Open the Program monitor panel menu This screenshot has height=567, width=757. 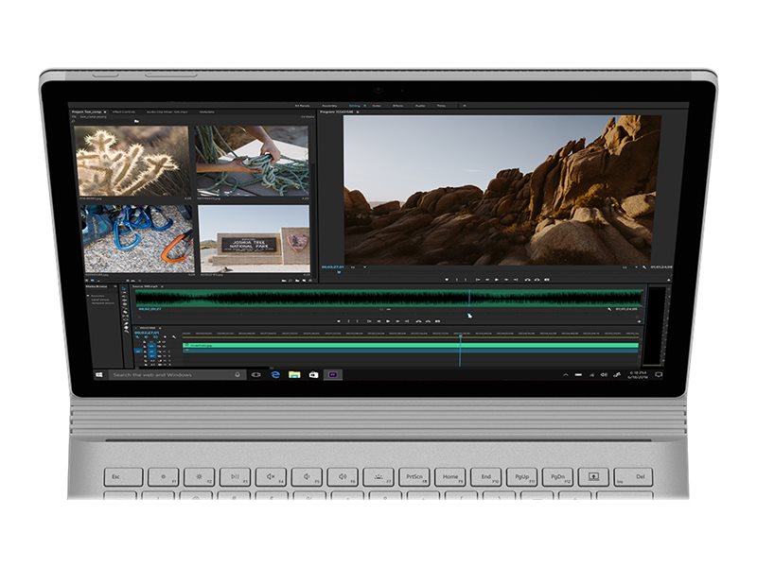point(358,112)
